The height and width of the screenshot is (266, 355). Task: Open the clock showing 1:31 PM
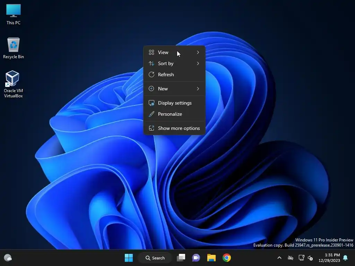click(x=329, y=258)
